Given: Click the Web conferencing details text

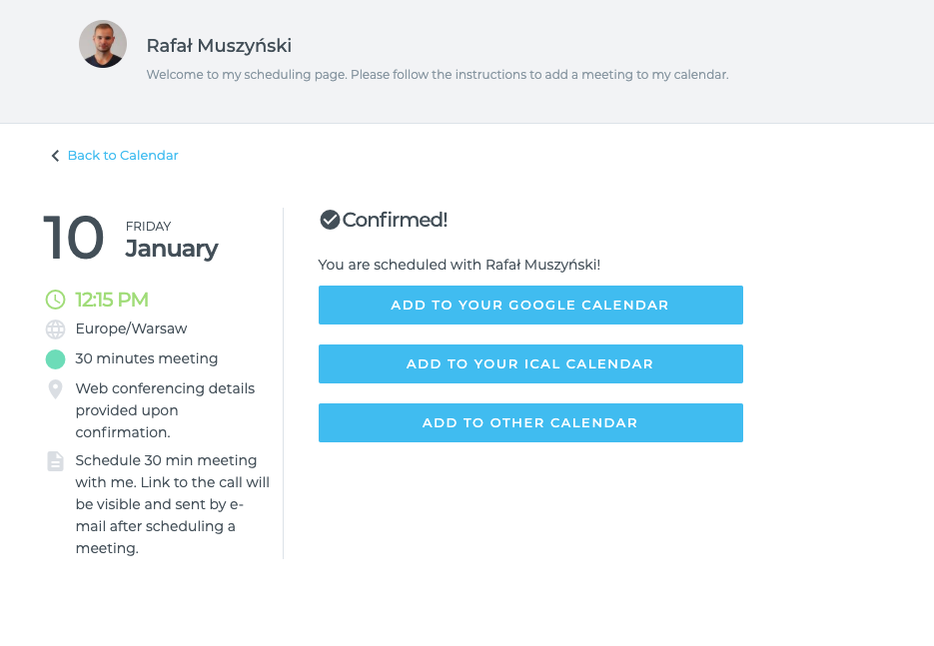Looking at the screenshot, I should (x=165, y=410).
